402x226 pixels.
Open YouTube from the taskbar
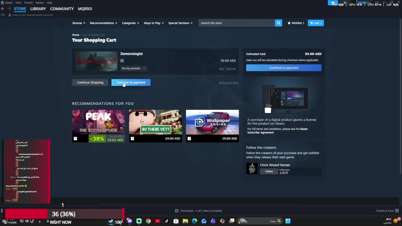[157, 221]
